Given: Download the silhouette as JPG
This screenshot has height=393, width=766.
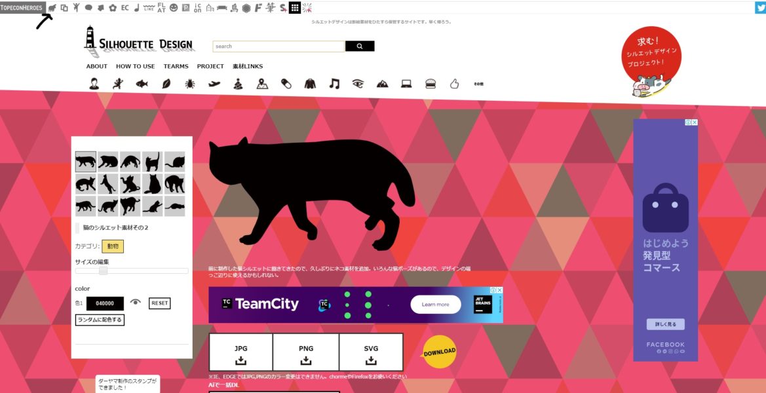Looking at the screenshot, I should [x=241, y=352].
